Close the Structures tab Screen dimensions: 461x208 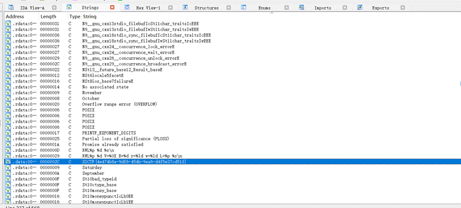click(228, 8)
